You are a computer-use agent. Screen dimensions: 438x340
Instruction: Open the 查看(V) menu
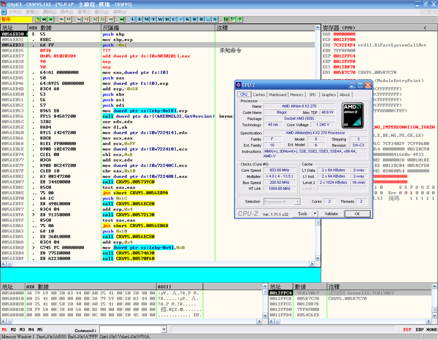(33, 12)
